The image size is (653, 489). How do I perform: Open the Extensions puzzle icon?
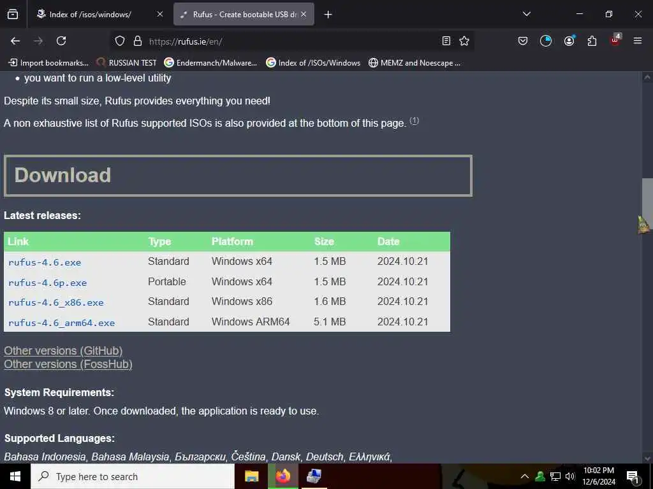click(592, 41)
